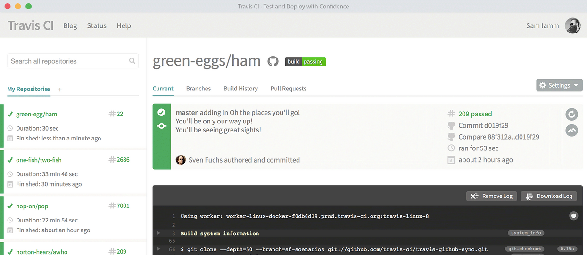Screen dimensions: 587x255
Task: Open one-fish/two-fish repository
Action: [x=39, y=160]
